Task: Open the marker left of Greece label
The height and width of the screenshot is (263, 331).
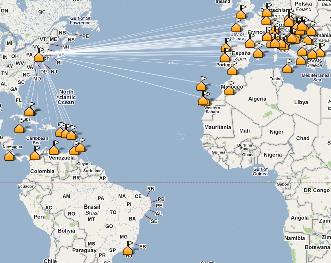Action: (301, 60)
